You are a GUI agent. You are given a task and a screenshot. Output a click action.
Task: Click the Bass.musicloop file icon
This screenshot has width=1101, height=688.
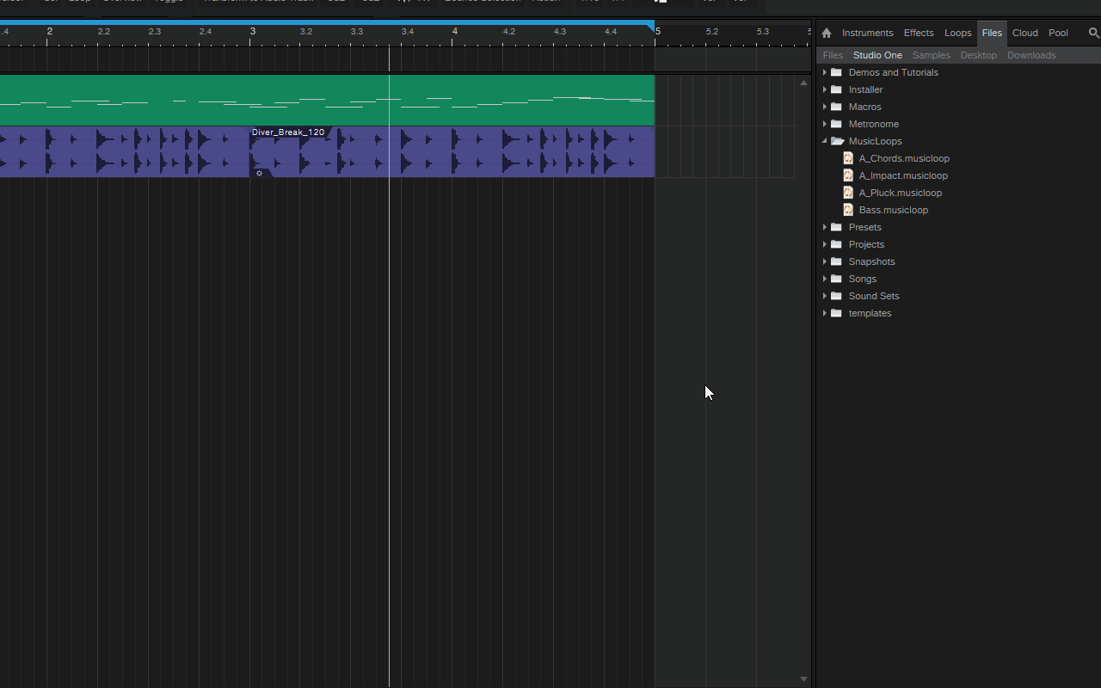pos(848,210)
